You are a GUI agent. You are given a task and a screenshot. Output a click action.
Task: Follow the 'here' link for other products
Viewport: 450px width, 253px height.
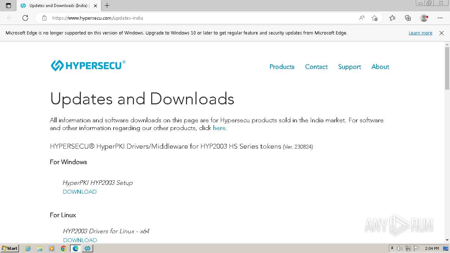tap(219, 128)
